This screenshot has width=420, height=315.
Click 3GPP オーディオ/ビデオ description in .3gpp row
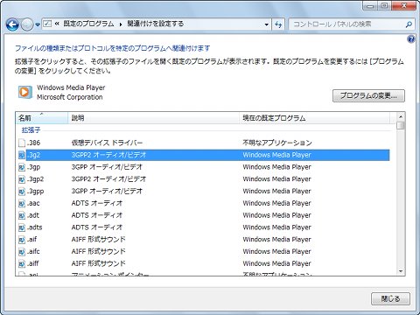[107, 192]
